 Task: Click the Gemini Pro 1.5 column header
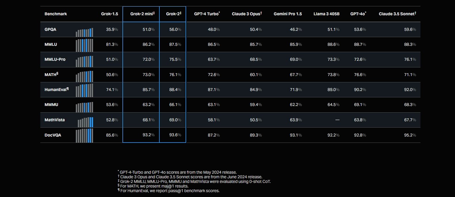288,14
